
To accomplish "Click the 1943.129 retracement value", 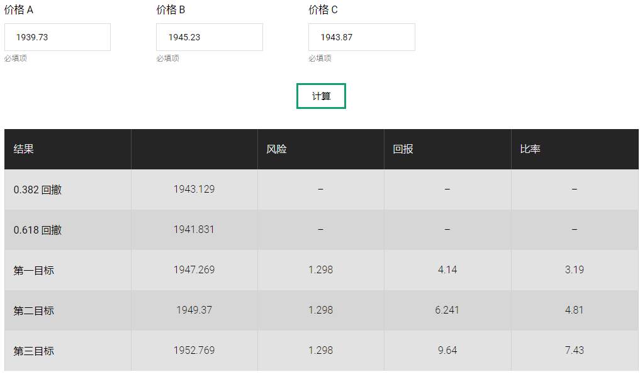I will tap(194, 189).
